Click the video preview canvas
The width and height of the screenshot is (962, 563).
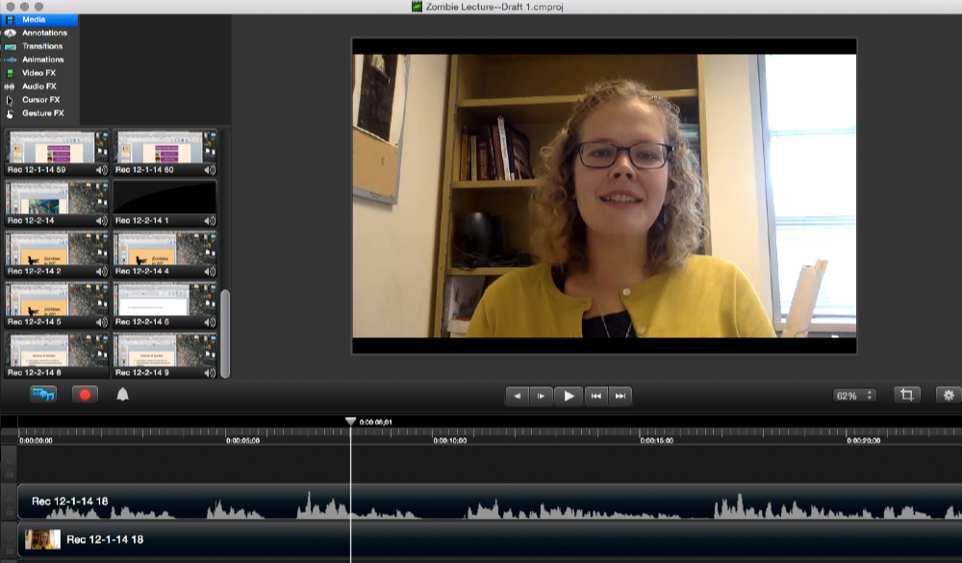click(604, 196)
